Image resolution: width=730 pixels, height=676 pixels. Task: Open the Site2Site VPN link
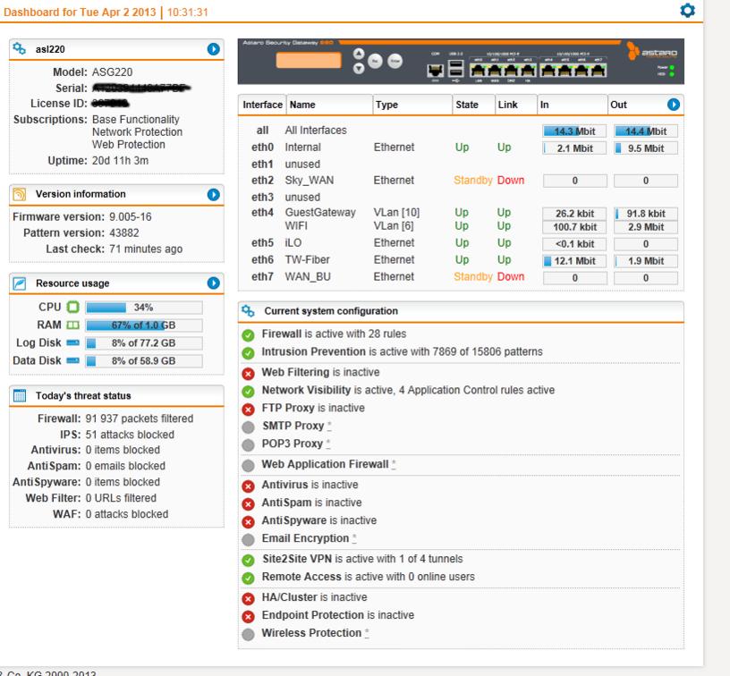pos(297,558)
